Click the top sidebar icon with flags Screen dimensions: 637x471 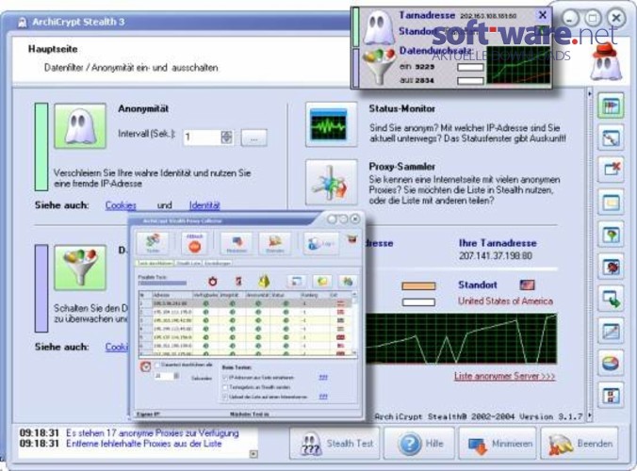coord(611,106)
